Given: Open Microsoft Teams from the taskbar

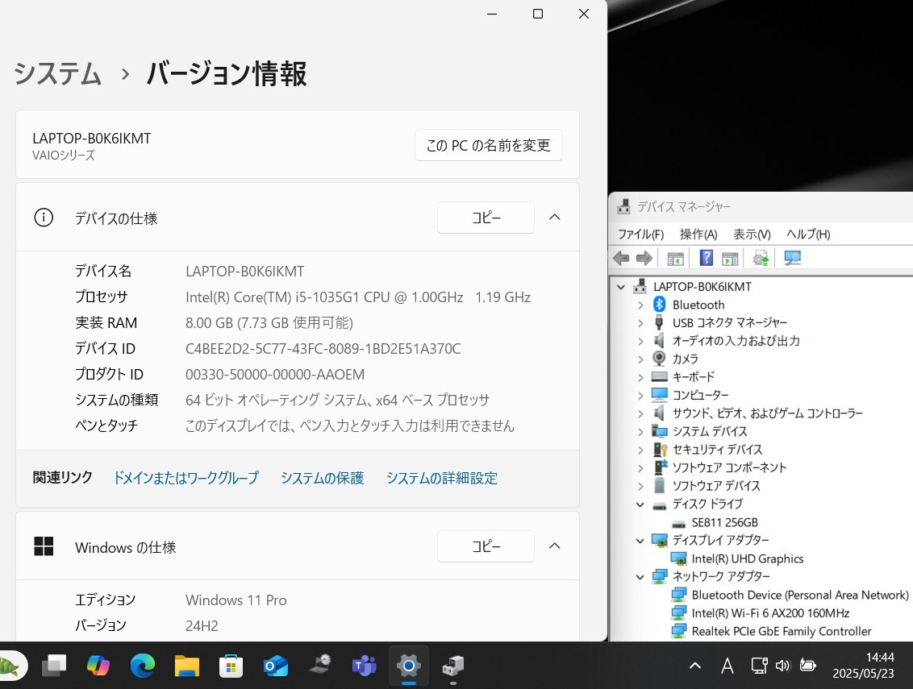Looking at the screenshot, I should click(x=364, y=666).
